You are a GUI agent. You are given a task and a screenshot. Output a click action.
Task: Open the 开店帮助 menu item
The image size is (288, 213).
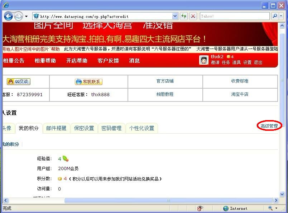77,61
